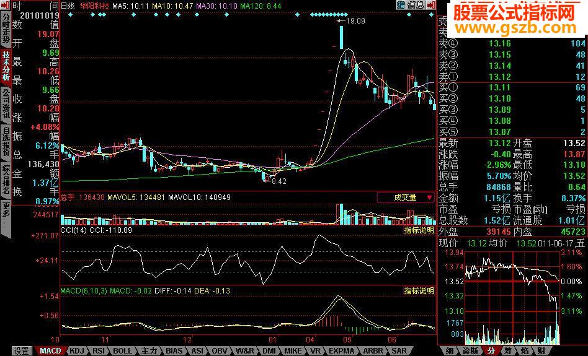Click the 换手 8.37% value
Screen dimensions: 588x356
click(573, 198)
